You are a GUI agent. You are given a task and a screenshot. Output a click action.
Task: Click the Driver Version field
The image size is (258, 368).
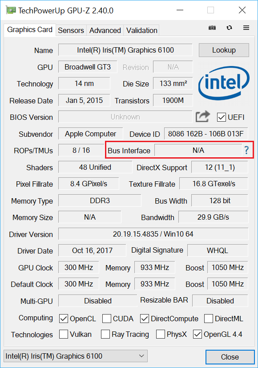pos(153,234)
